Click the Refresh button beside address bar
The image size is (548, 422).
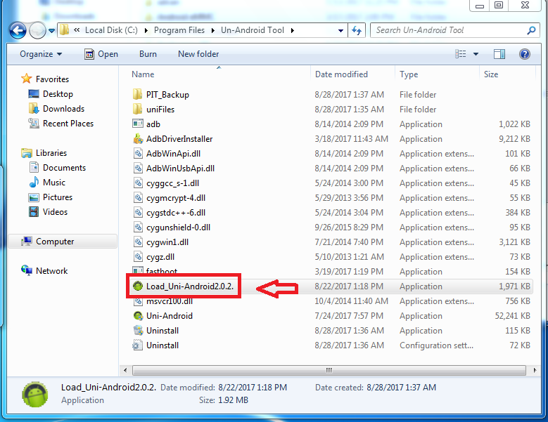[x=357, y=30]
